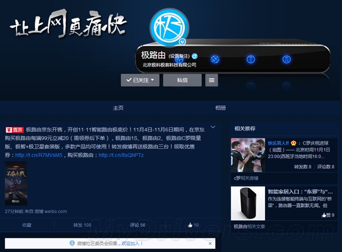
Task: Click the crown icon next to 快乐男人ff
Action: point(294,143)
